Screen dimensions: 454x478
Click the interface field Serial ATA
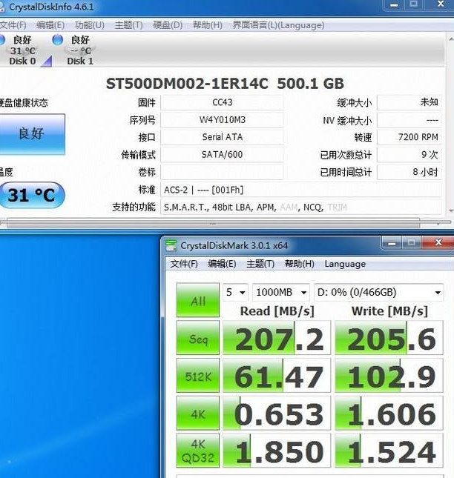click(x=223, y=137)
